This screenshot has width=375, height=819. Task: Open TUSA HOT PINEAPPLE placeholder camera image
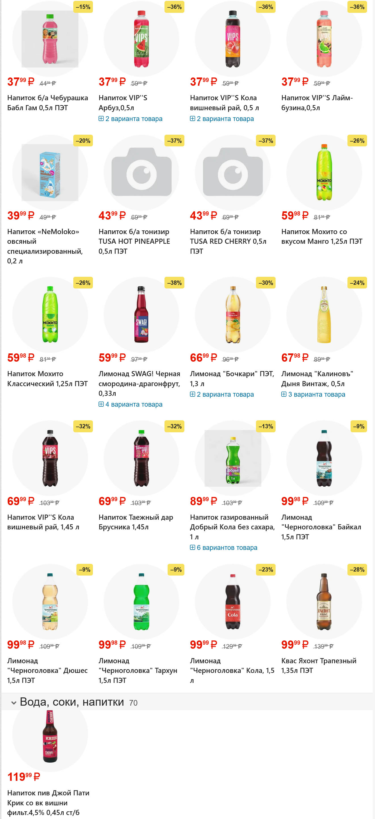(141, 172)
